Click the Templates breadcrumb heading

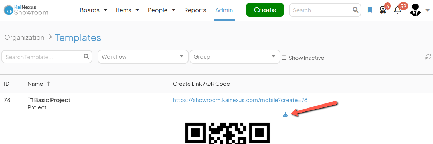point(78,37)
